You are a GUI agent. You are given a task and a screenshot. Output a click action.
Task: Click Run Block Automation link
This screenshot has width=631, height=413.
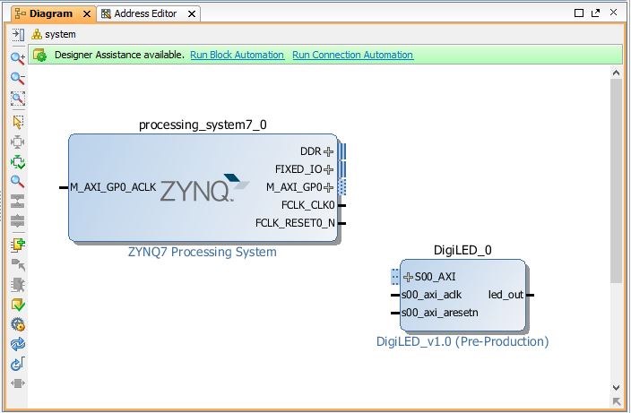(x=237, y=55)
